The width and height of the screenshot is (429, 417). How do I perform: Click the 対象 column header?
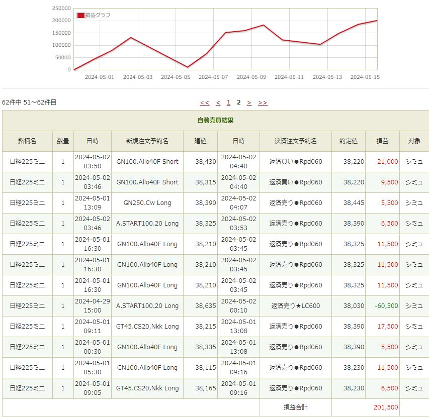tap(414, 141)
